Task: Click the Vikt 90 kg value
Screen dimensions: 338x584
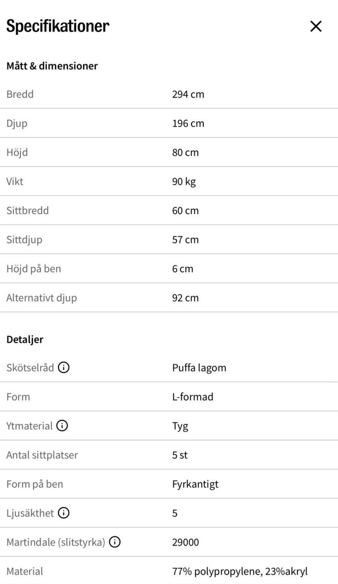Action: pos(184,182)
